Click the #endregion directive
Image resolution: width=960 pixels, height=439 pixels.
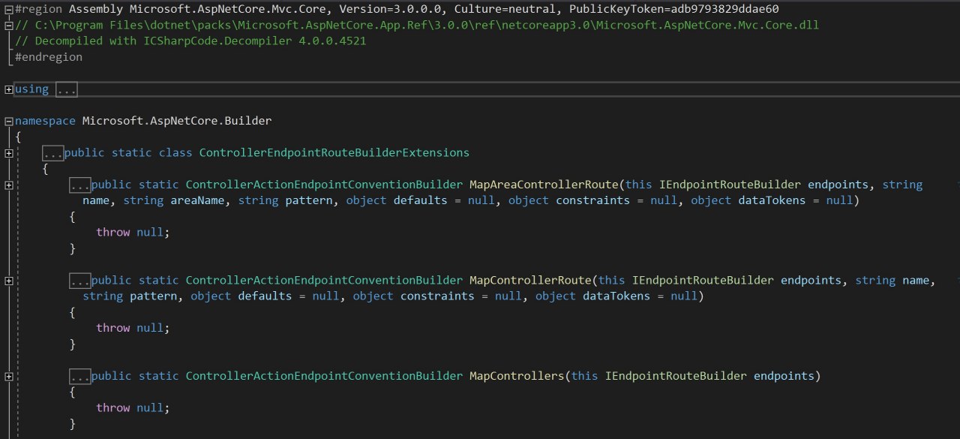(x=49, y=57)
